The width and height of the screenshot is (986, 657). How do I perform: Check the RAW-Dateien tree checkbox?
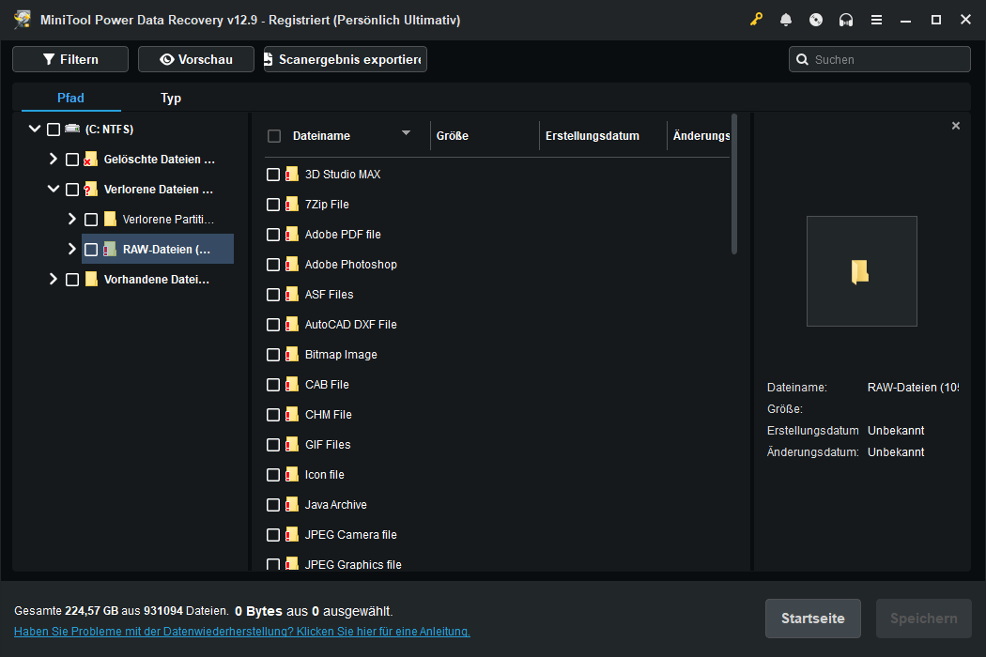[91, 250]
